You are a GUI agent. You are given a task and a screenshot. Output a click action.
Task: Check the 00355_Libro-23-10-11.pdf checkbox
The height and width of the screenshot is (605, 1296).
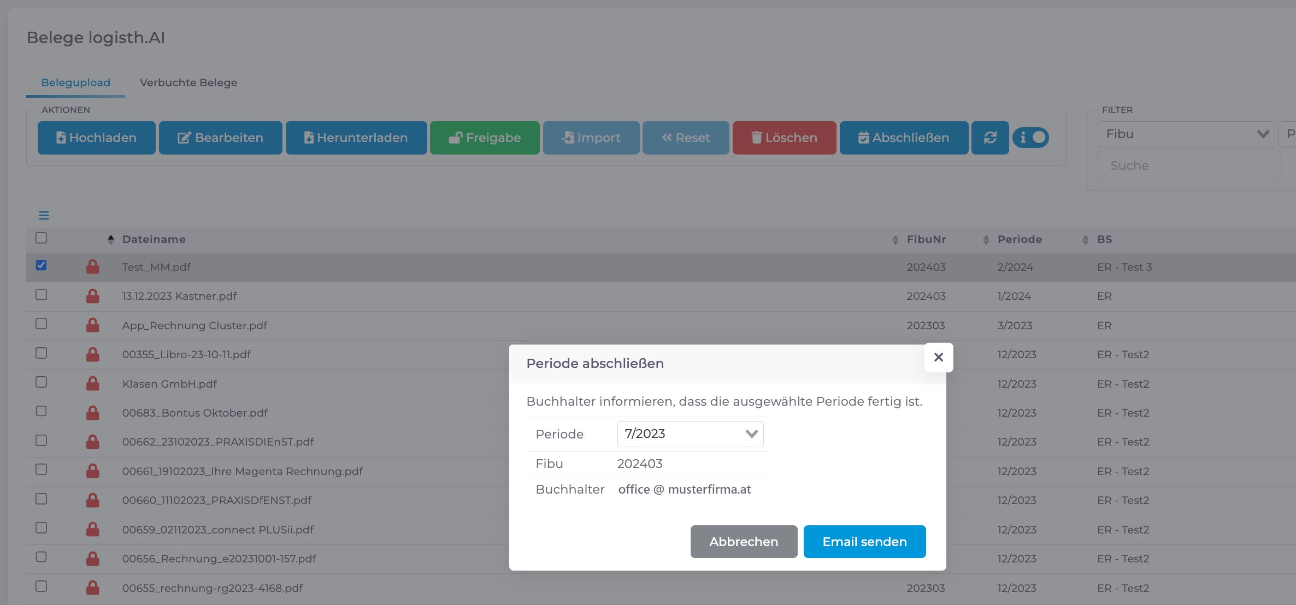pyautogui.click(x=41, y=353)
